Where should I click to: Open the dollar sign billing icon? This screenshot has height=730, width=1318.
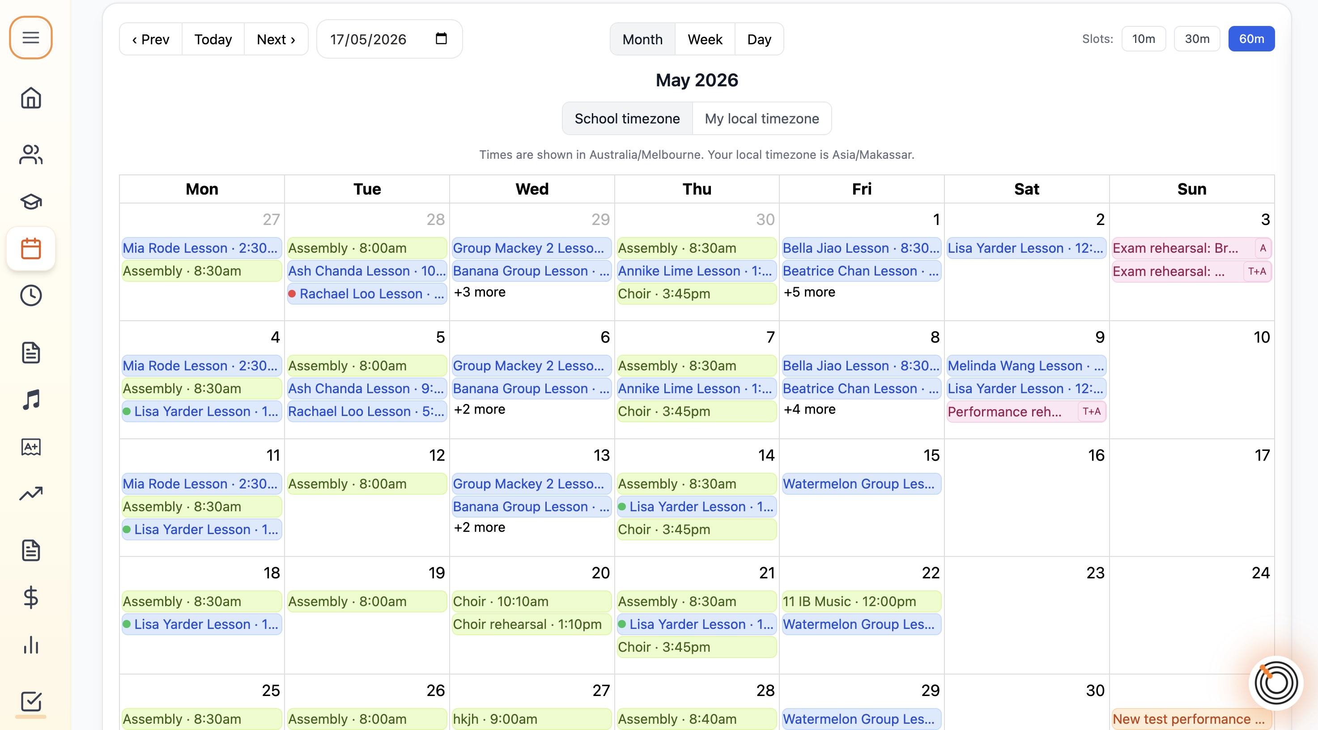(31, 598)
